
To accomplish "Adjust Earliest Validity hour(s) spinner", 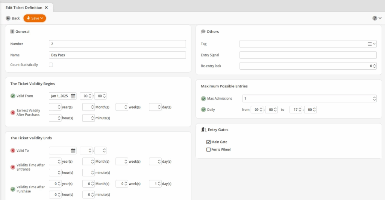I will [x=59, y=118].
